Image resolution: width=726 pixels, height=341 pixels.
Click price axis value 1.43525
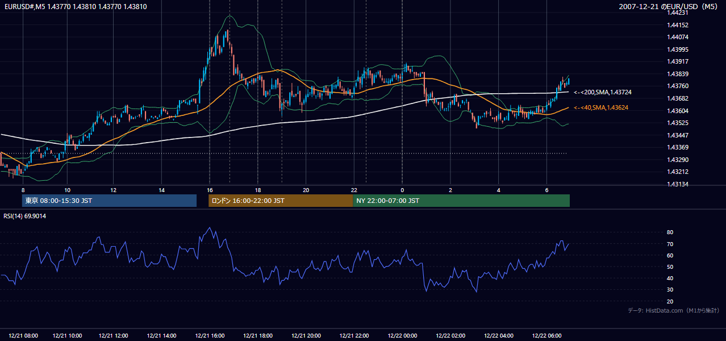pos(678,123)
